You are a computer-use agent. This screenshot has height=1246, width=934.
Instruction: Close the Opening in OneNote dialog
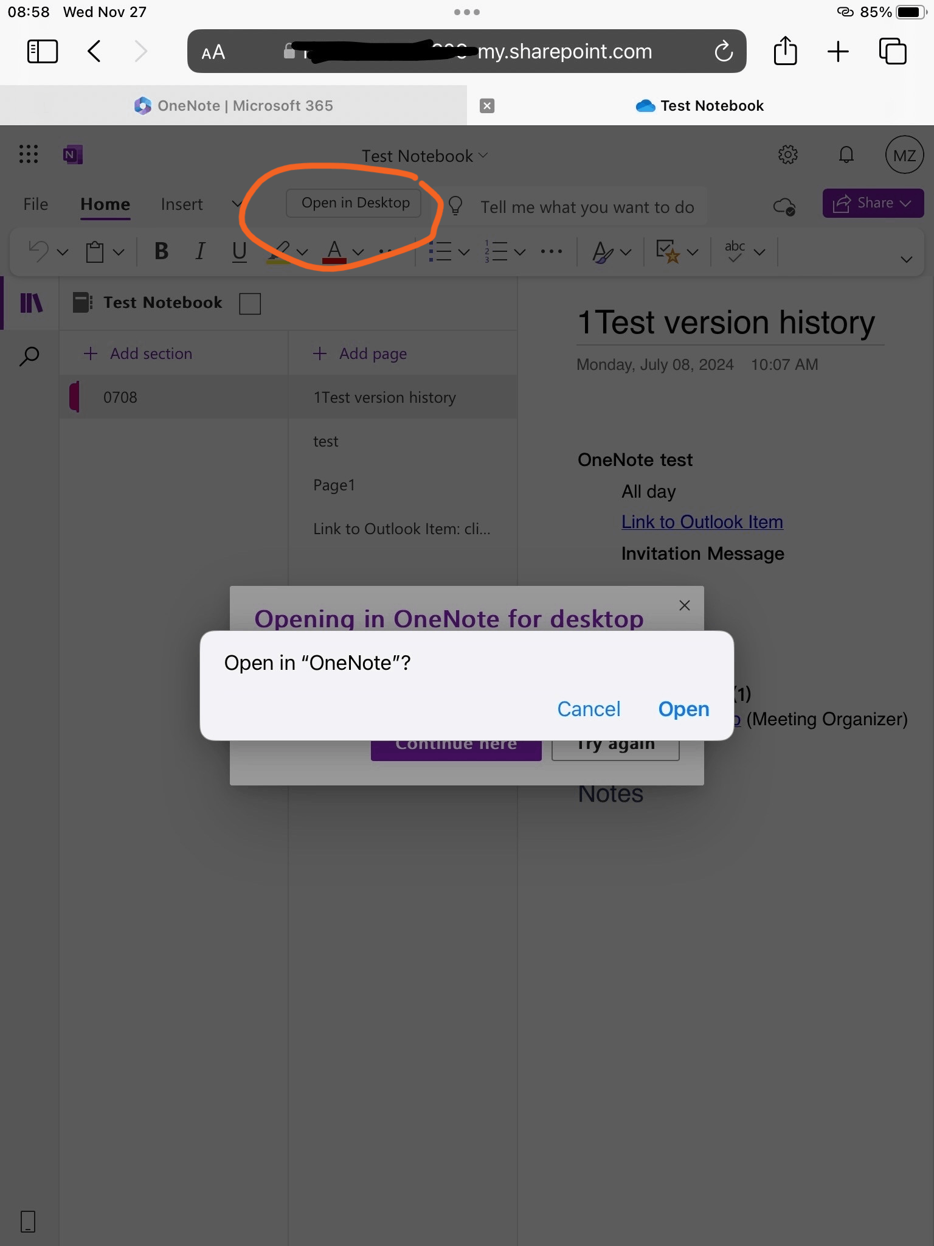684,605
